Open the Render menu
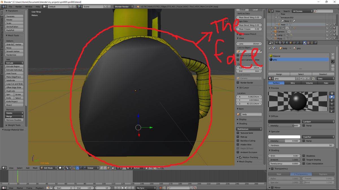 [19, 6]
